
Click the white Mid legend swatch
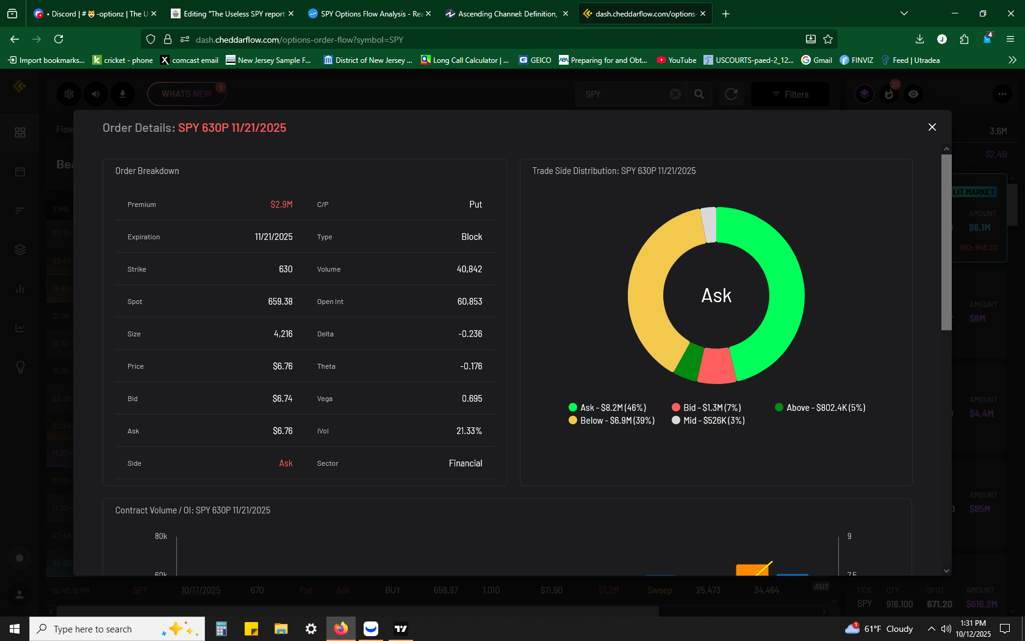pyautogui.click(x=676, y=420)
